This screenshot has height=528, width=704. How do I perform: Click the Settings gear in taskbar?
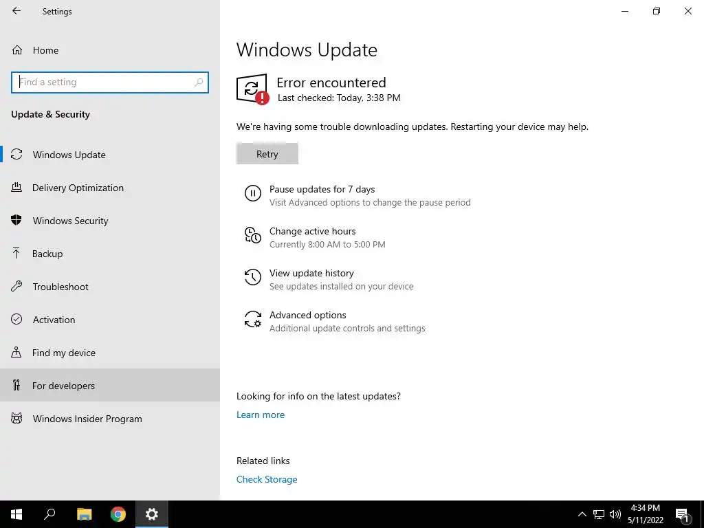152,514
